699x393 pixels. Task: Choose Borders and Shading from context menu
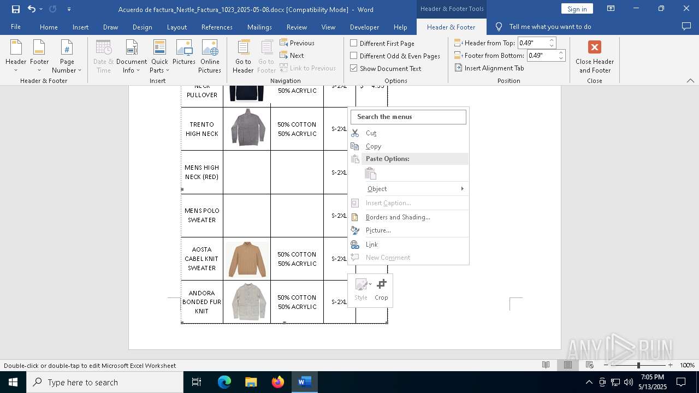tap(408, 217)
